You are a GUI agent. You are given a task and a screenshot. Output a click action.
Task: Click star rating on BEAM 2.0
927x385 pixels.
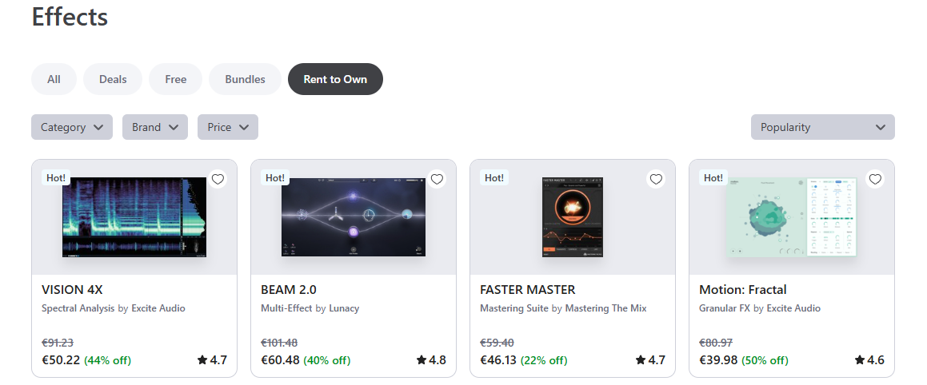tap(431, 360)
